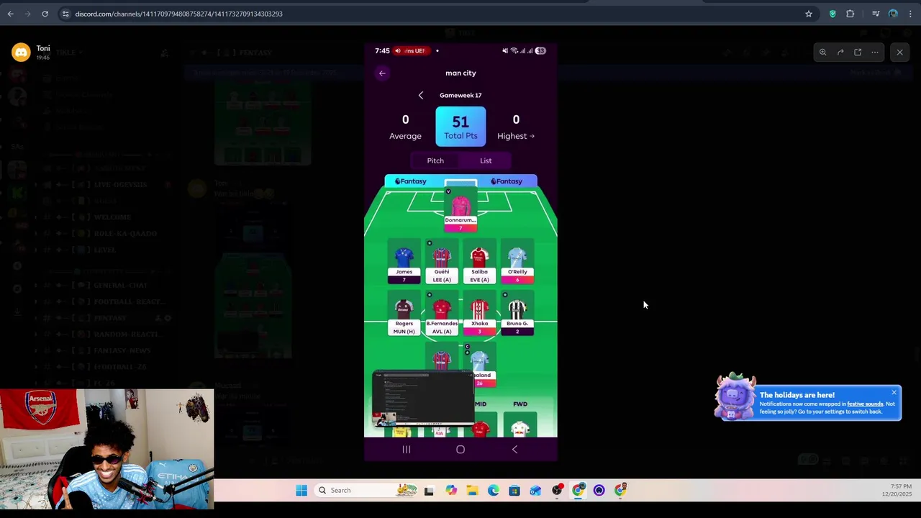Forward the image using the arrow icon
921x518 pixels.
click(840, 52)
